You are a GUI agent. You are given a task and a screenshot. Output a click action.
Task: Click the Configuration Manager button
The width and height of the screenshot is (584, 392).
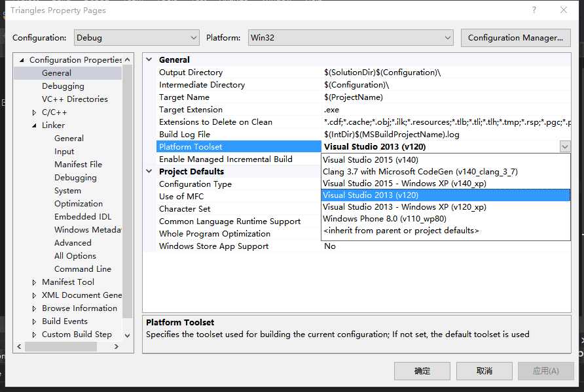(x=515, y=37)
